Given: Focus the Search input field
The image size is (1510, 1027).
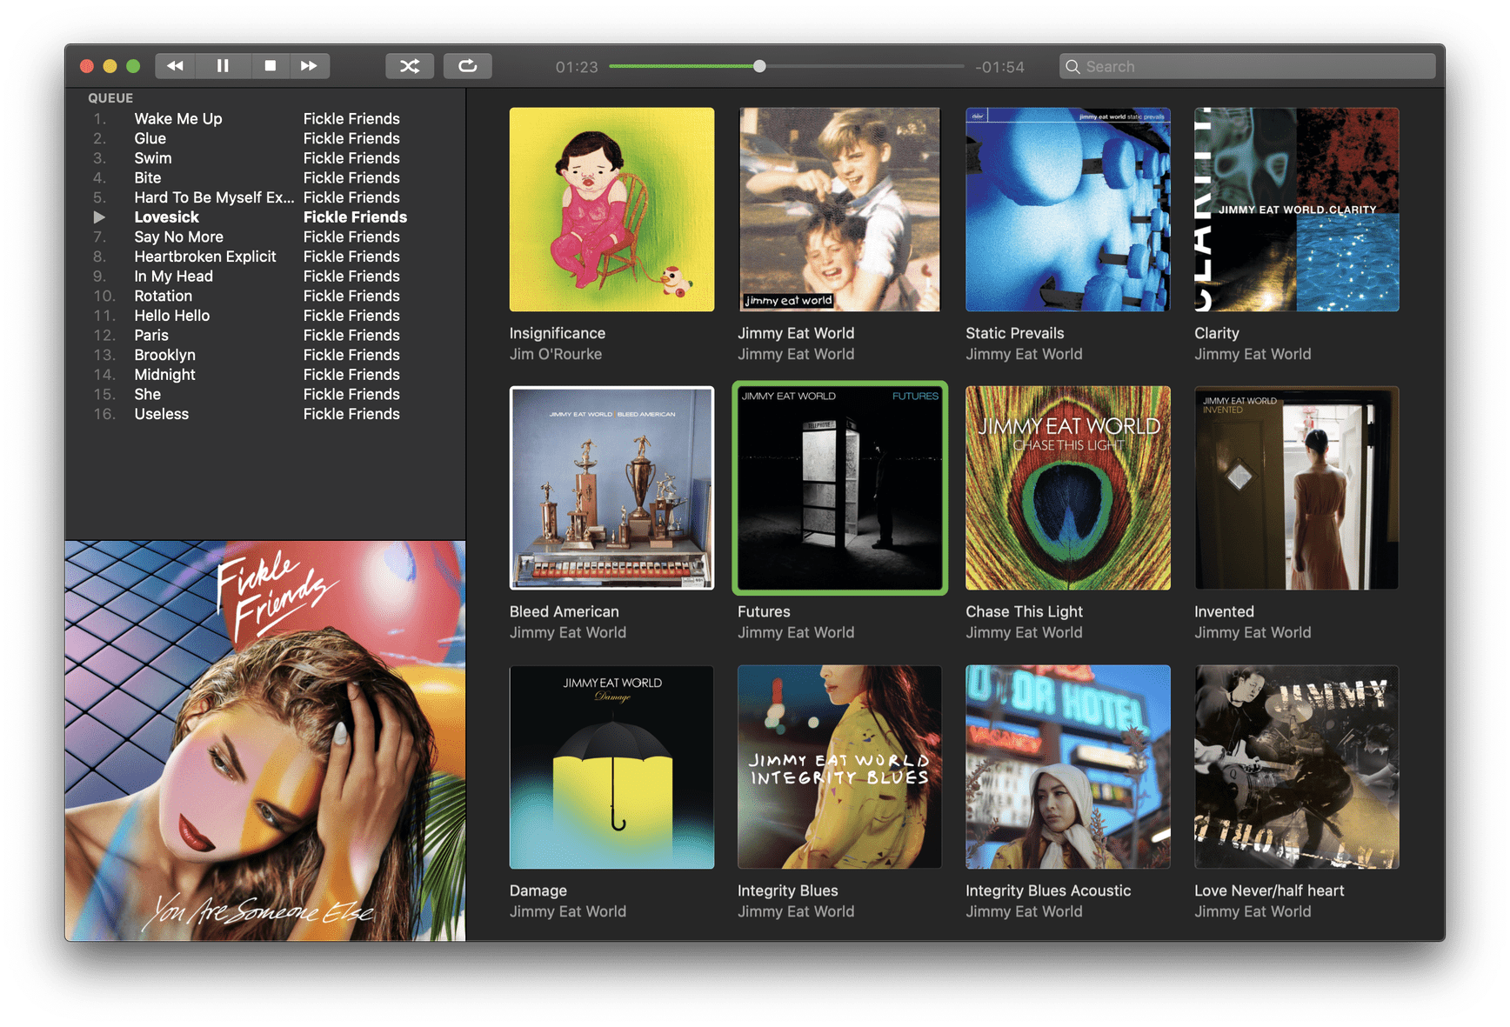Looking at the screenshot, I should click(x=1253, y=67).
